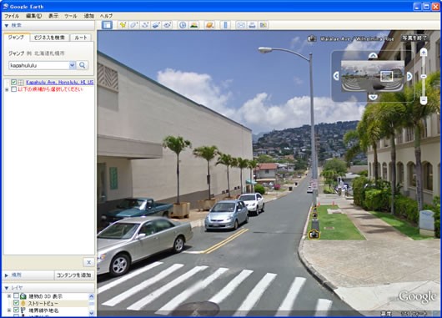Click the 写真を終了 exit photo button

pyautogui.click(x=414, y=38)
